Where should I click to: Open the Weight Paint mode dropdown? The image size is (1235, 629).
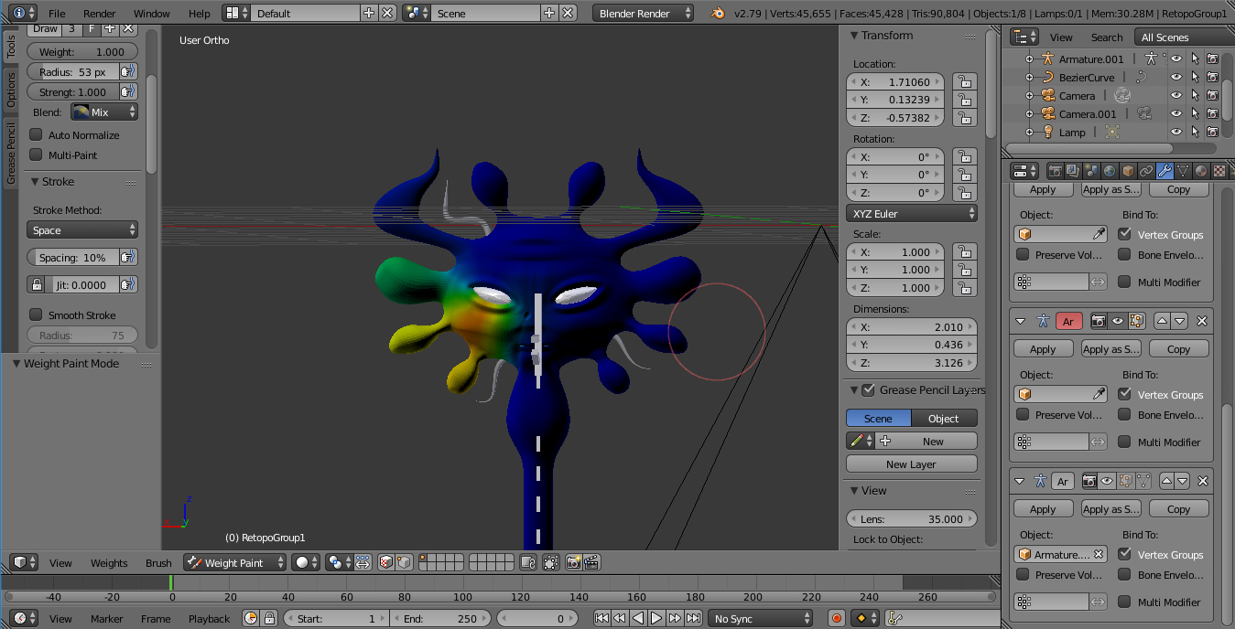click(x=234, y=563)
